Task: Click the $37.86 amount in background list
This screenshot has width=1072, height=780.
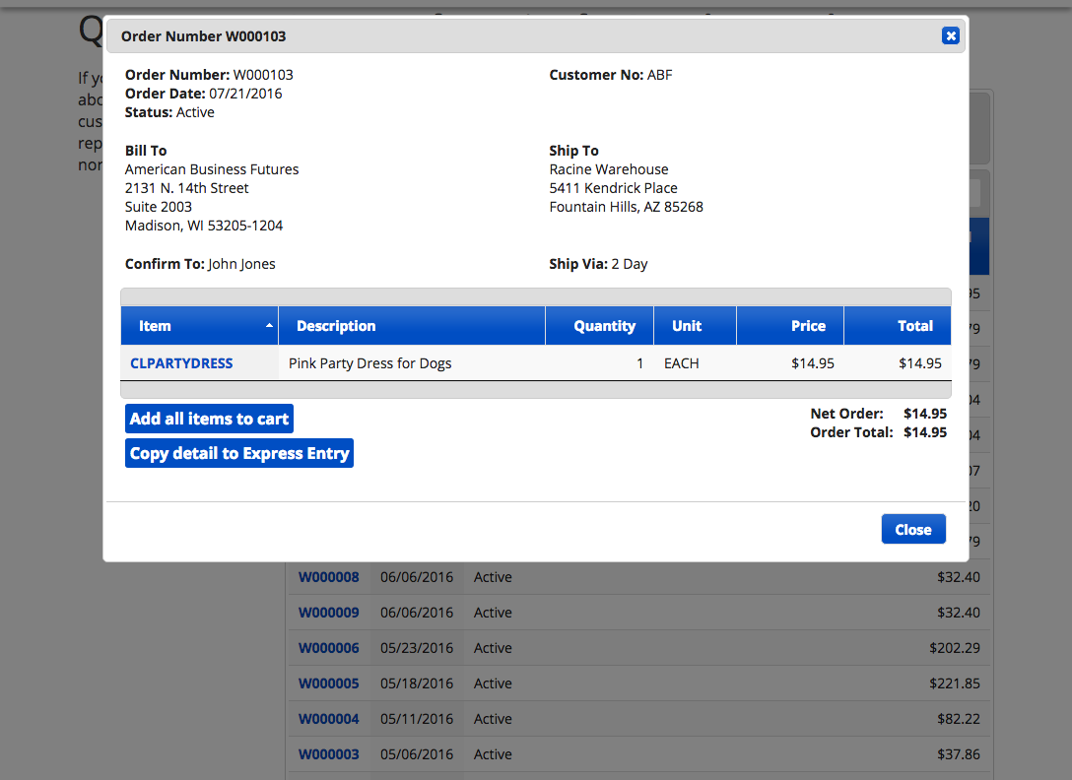Action: pyautogui.click(x=959, y=754)
